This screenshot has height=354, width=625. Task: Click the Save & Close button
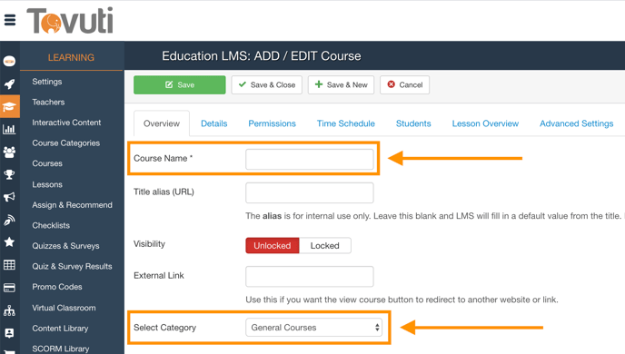click(x=267, y=84)
